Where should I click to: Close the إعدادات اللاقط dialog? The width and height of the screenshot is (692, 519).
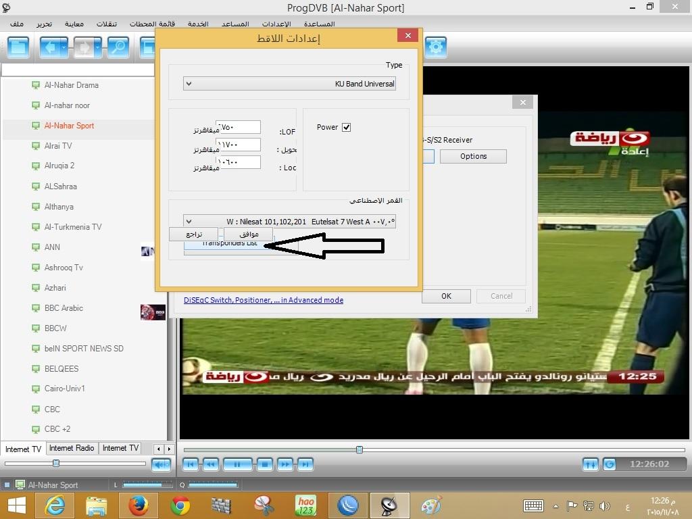[407, 35]
